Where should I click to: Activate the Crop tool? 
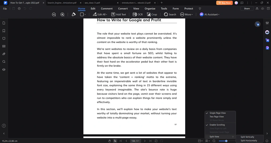click(152, 15)
